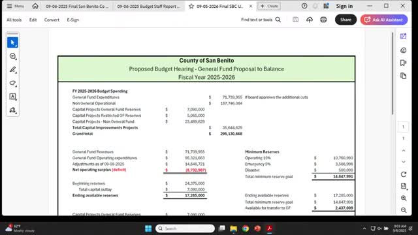Viewport: 418px width, 235px height.
Task: Click County of San Benito heading
Action: (206, 61)
